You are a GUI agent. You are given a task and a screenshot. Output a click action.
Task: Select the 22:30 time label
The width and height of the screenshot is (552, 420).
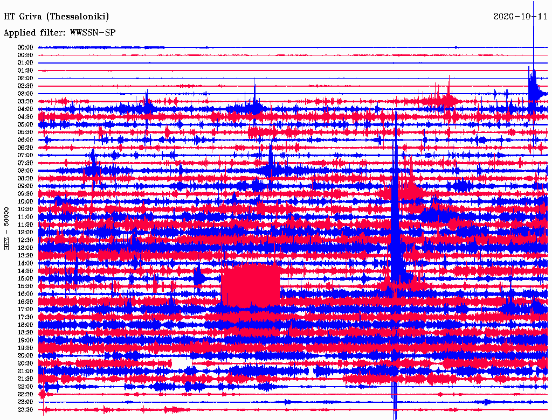[x=25, y=394]
